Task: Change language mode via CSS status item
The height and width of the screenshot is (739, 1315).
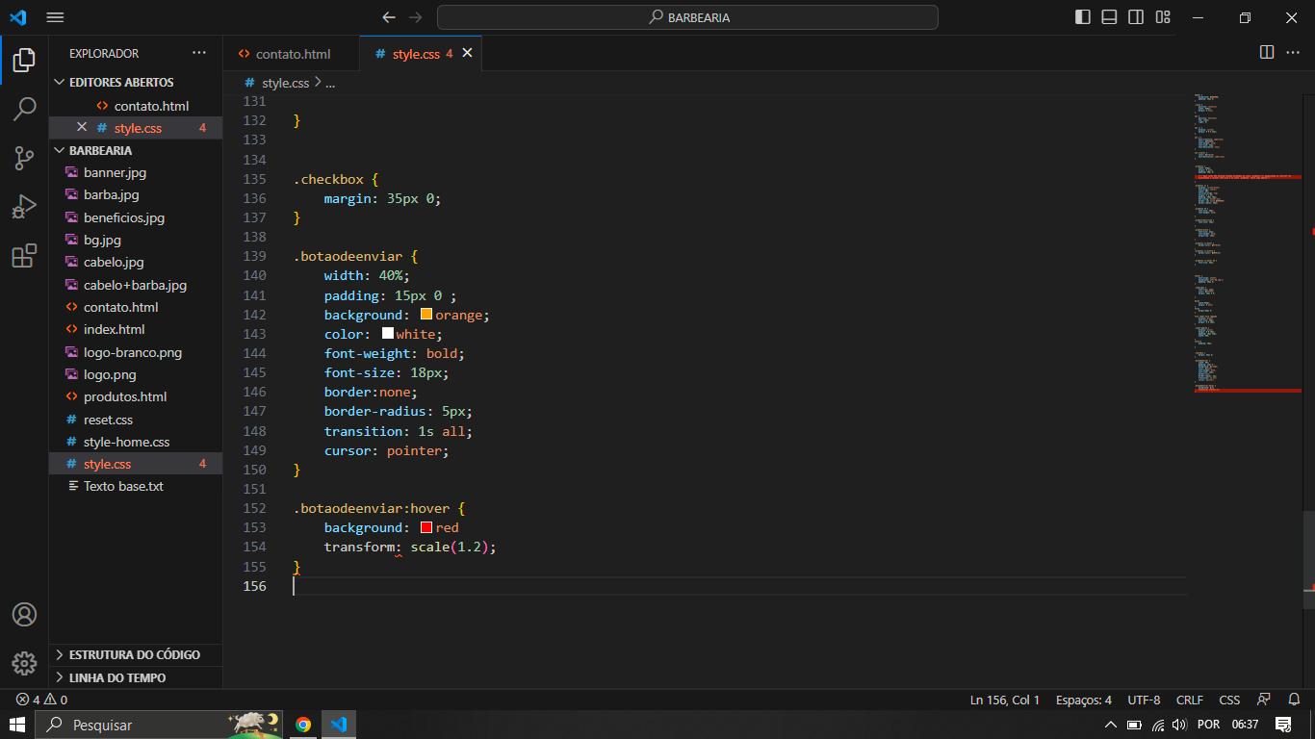Action: (x=1229, y=700)
